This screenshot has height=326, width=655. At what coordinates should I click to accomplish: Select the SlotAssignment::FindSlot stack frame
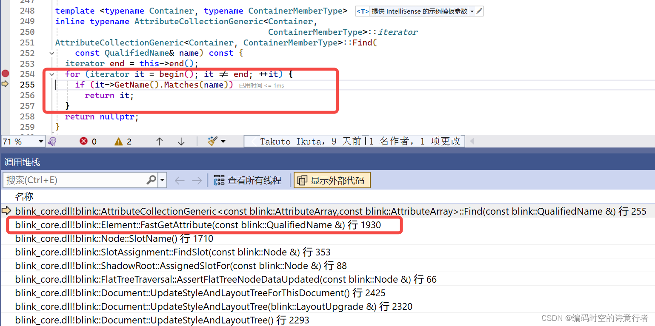[x=173, y=252]
